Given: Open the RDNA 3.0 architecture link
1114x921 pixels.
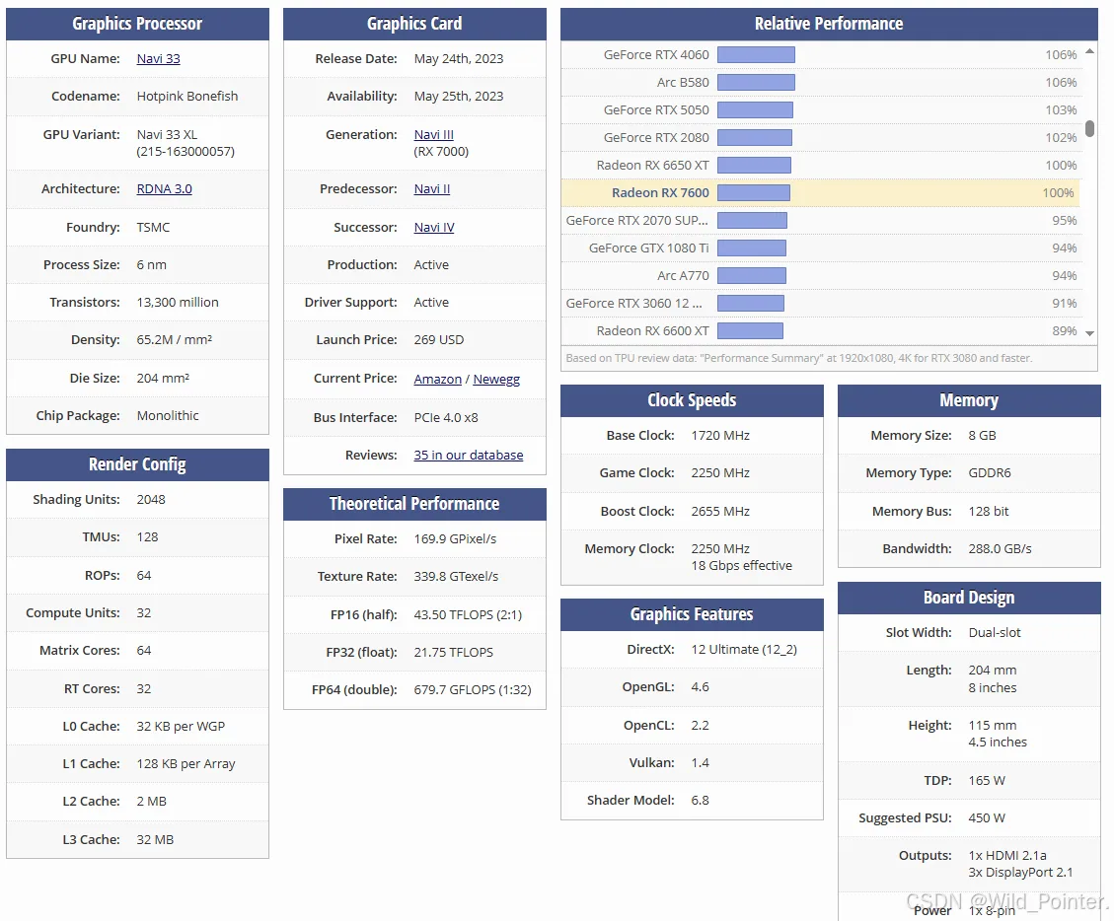Looking at the screenshot, I should [164, 189].
